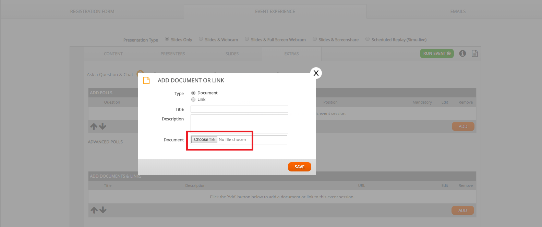Click the Choose file button
Image resolution: width=542 pixels, height=227 pixels.
point(204,140)
